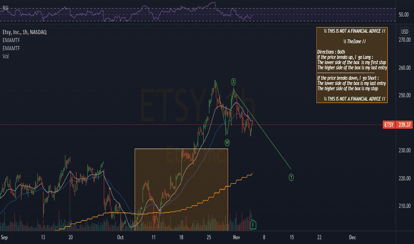
Task: Click the Dec date on time axis
Action: [353, 237]
